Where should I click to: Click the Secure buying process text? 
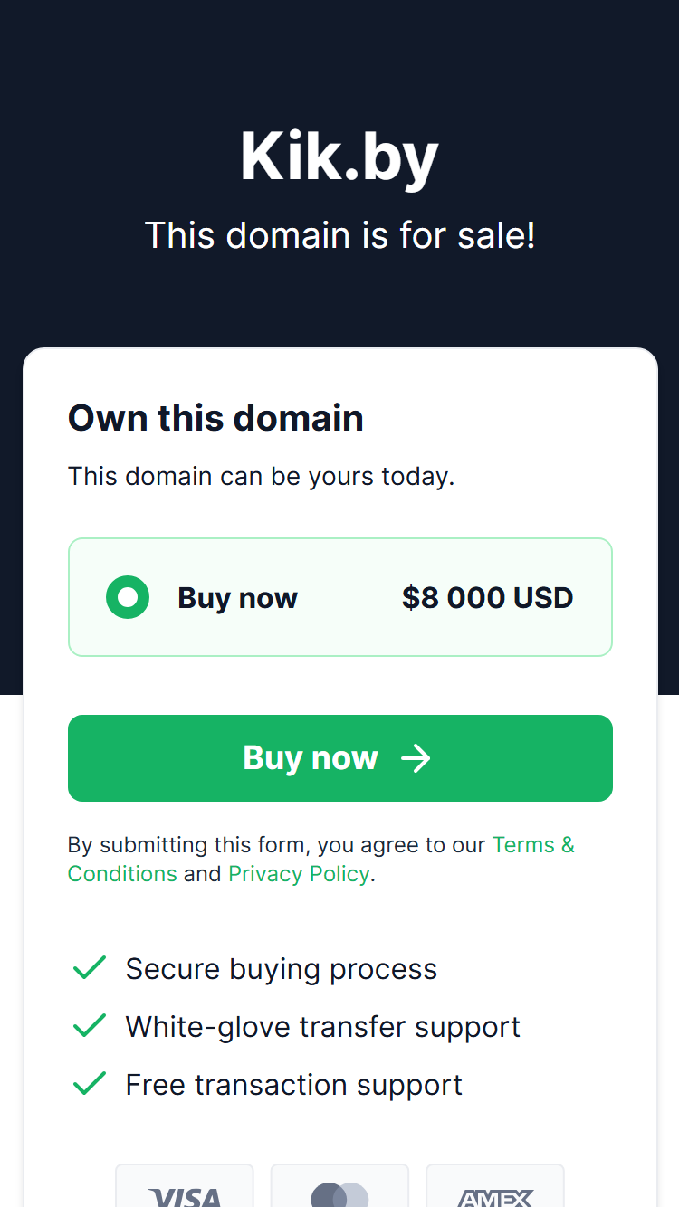pyautogui.click(x=282, y=969)
